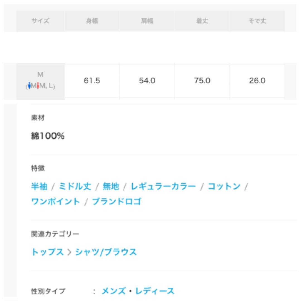Click the 肩幅 column header
This screenshot has height=301, width=301.
[147, 21]
